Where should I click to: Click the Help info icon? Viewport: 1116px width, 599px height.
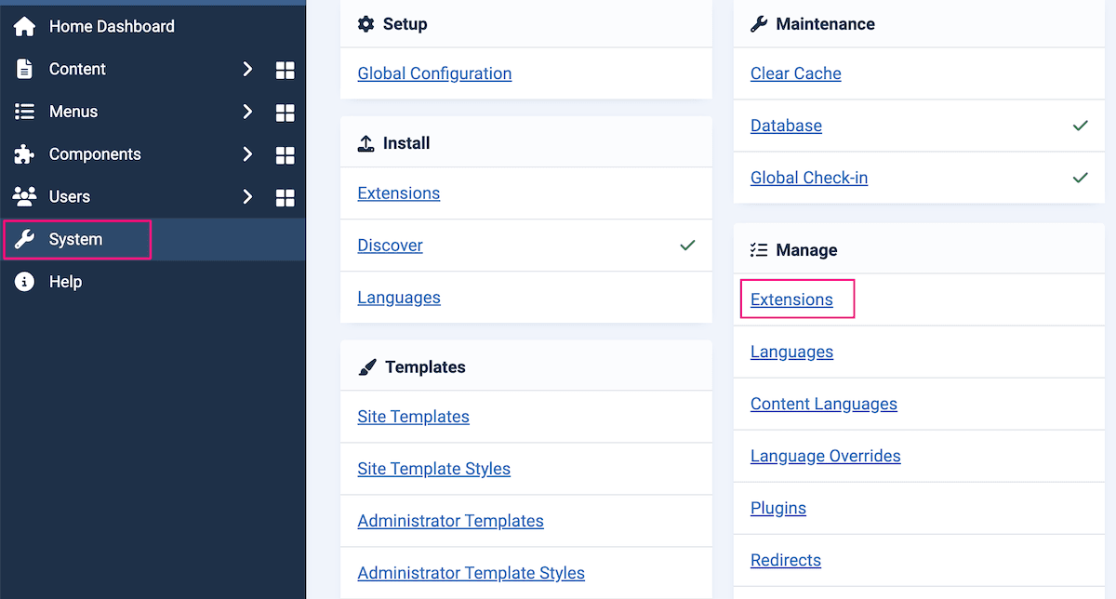click(x=25, y=282)
